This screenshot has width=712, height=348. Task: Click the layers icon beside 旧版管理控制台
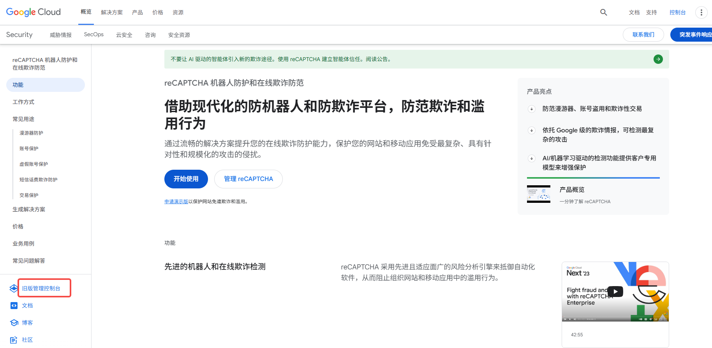[x=14, y=288]
